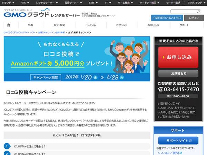
Task: Expand the IoT top menu
Action: pos(108,3)
